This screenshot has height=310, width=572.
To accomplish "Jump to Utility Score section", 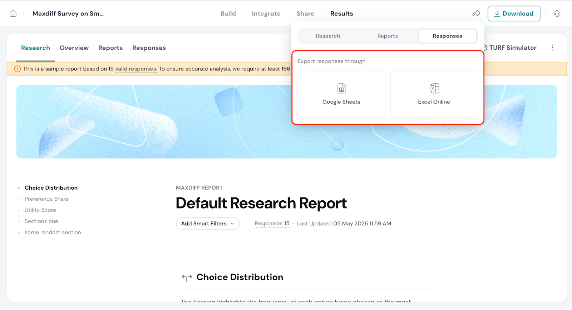I will [x=40, y=210].
